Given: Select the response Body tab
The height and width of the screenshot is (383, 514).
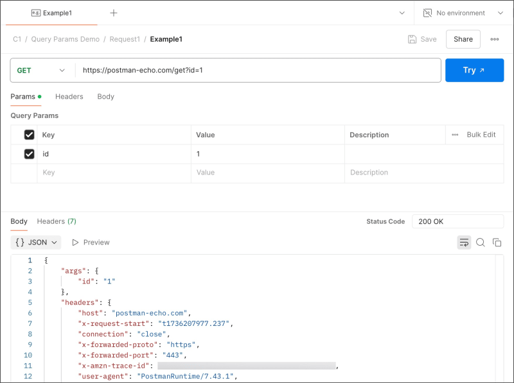Looking at the screenshot, I should pos(19,221).
